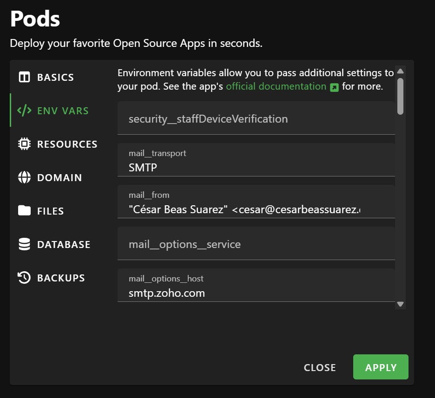The image size is (435, 398).
Task: Click the scrollbar down arrow
Action: coord(400,304)
